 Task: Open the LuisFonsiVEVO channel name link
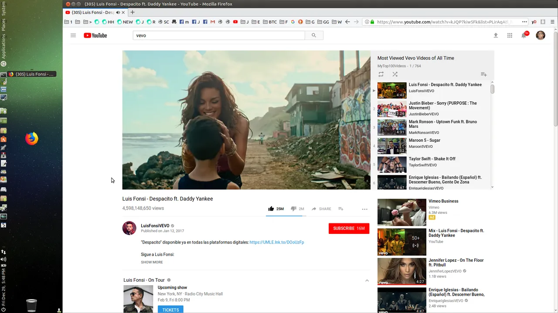click(x=155, y=226)
